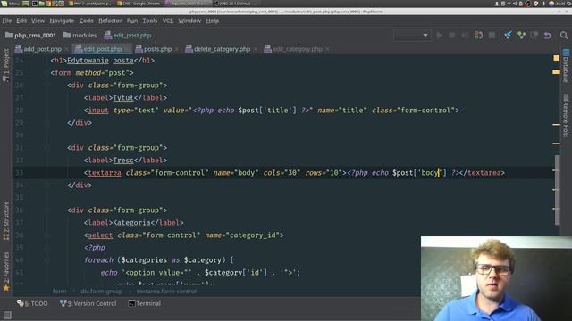The height and width of the screenshot is (321, 572).
Task: Click the Edytowanie posta heading text
Action: [x=100, y=61]
